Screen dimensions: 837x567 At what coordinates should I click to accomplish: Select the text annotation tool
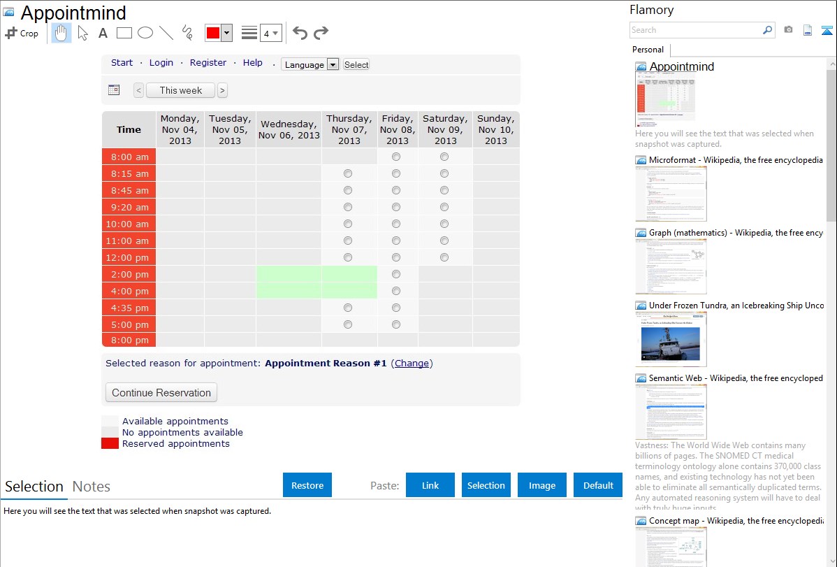coord(103,33)
